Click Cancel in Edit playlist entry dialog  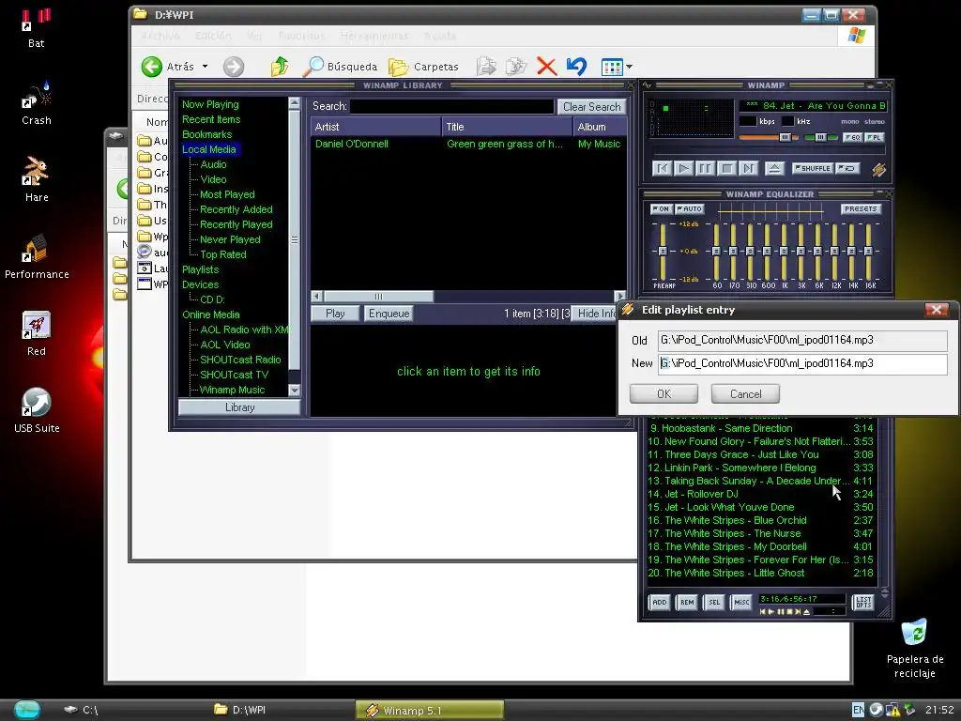(745, 393)
